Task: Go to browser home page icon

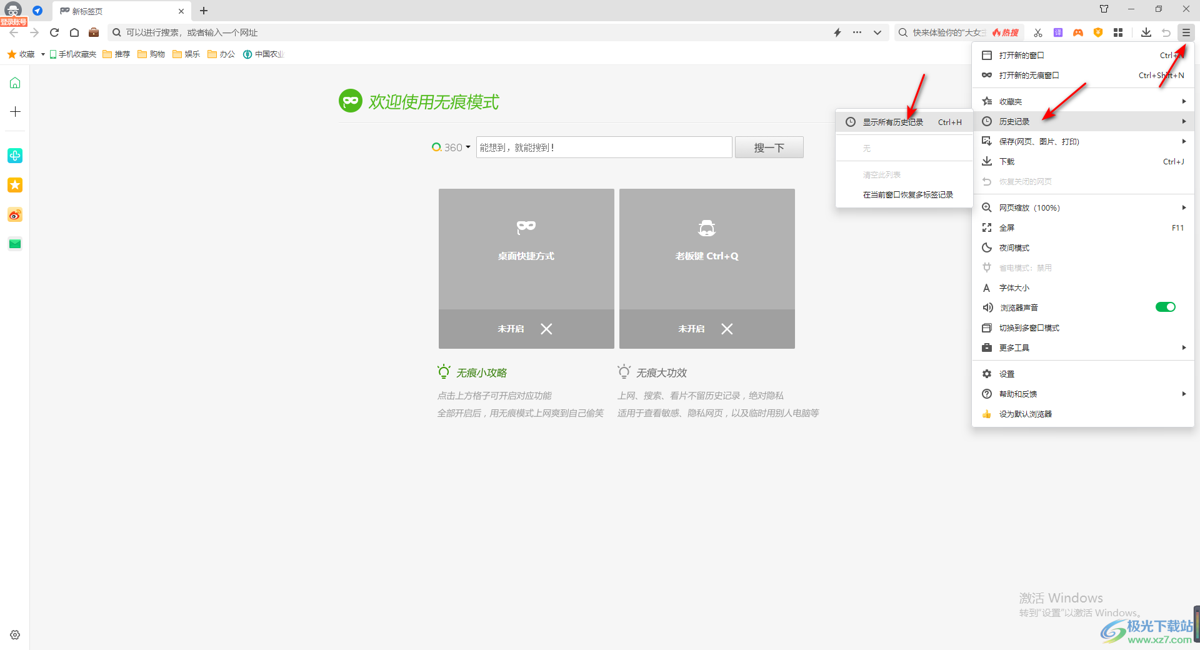Action: [74, 32]
